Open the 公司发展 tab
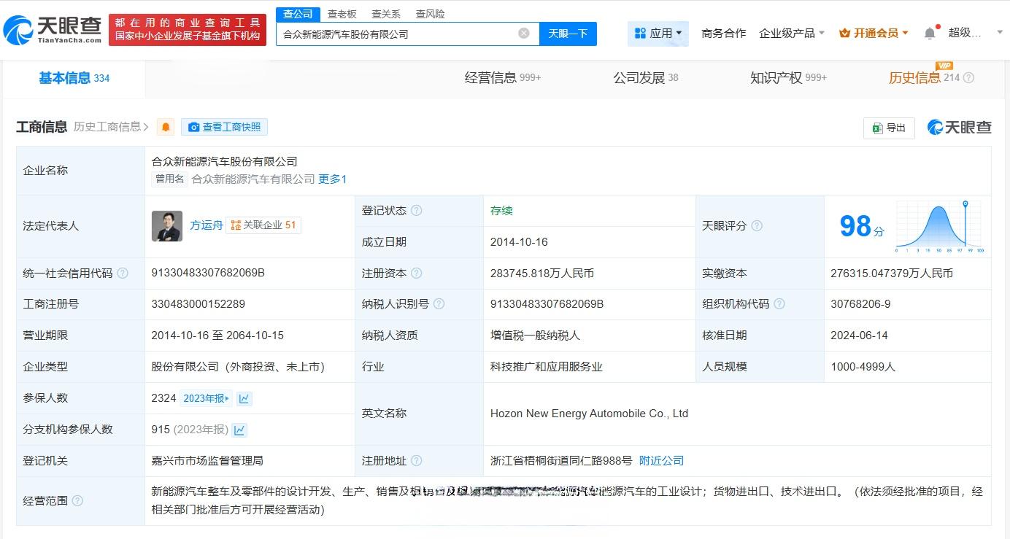The image size is (1010, 539). (646, 78)
